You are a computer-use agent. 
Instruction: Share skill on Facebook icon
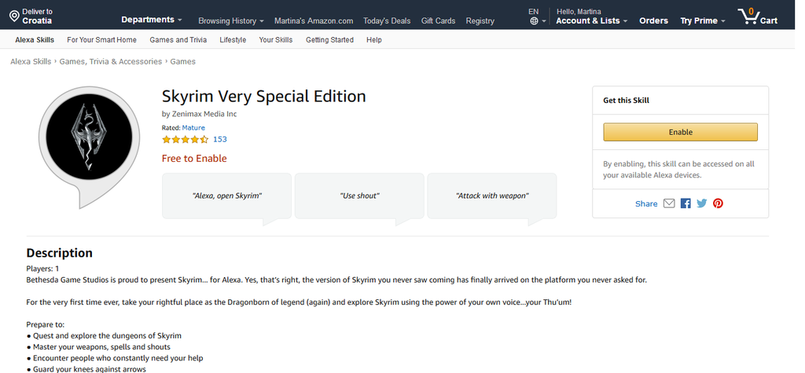[x=686, y=203]
